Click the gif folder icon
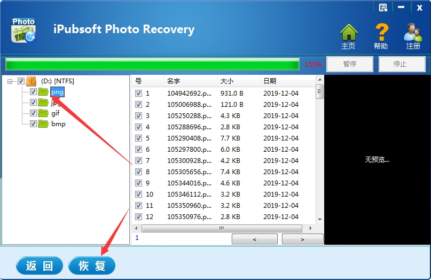Screen dimensions: 431x280 click(x=43, y=113)
